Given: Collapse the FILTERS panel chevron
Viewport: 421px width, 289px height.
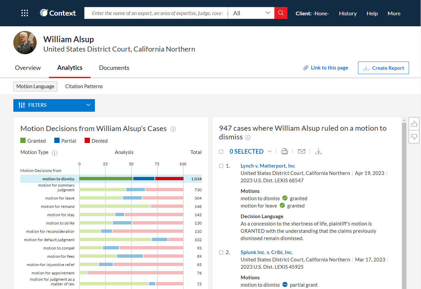Looking at the screenshot, I should pyautogui.click(x=88, y=104).
